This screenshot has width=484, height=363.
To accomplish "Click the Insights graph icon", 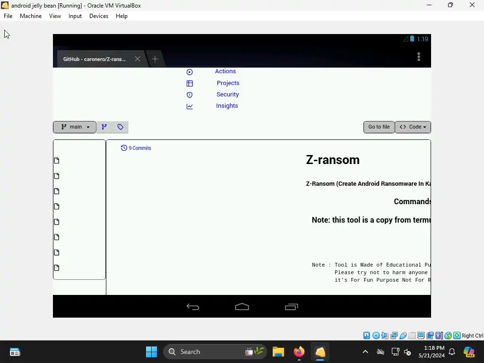I will (x=190, y=106).
